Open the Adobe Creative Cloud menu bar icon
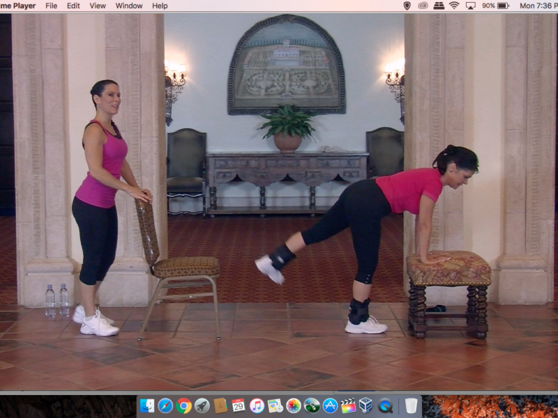Viewport: 558px width, 418px height. 422,6
